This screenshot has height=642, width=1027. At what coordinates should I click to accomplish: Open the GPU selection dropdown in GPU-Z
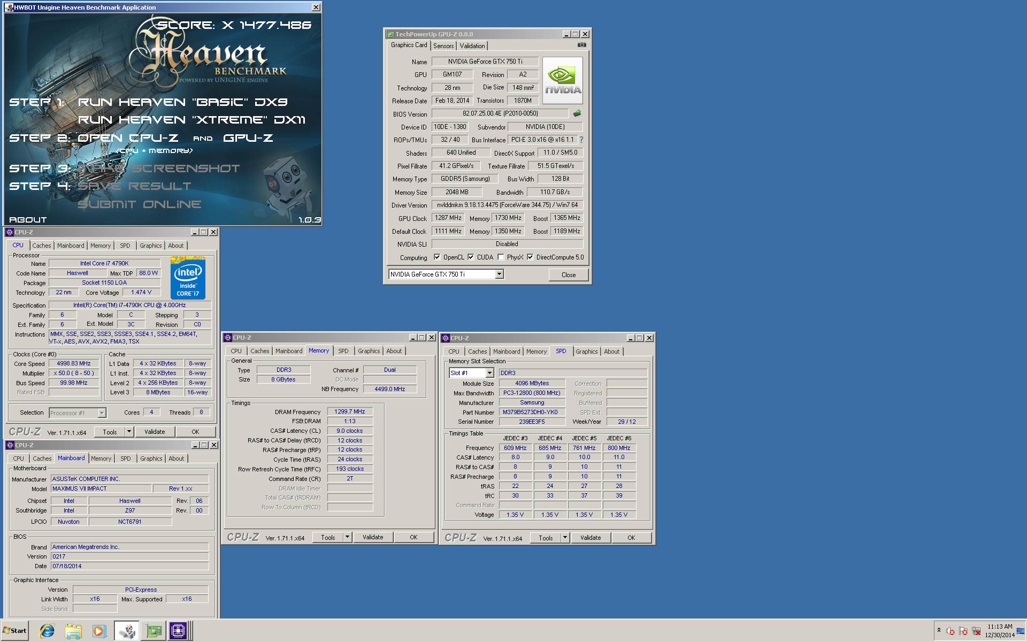tap(499, 274)
